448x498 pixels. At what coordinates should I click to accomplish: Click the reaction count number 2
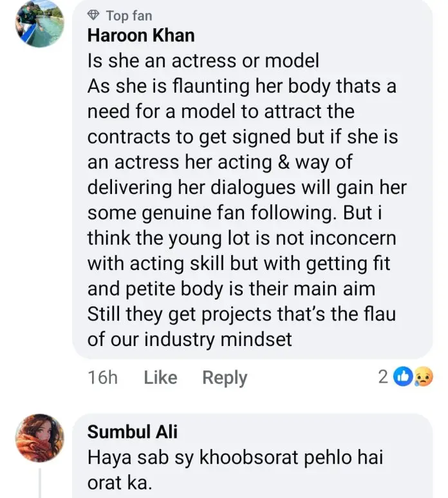point(383,377)
